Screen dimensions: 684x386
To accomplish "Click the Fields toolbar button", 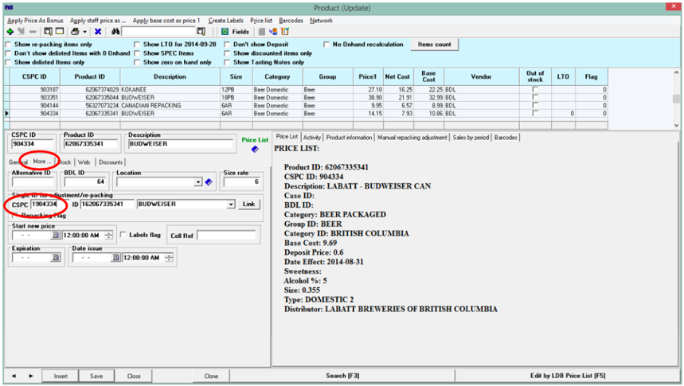I will pos(235,32).
